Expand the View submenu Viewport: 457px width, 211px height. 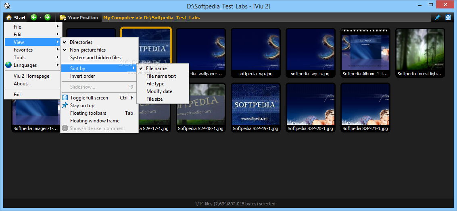click(33, 42)
